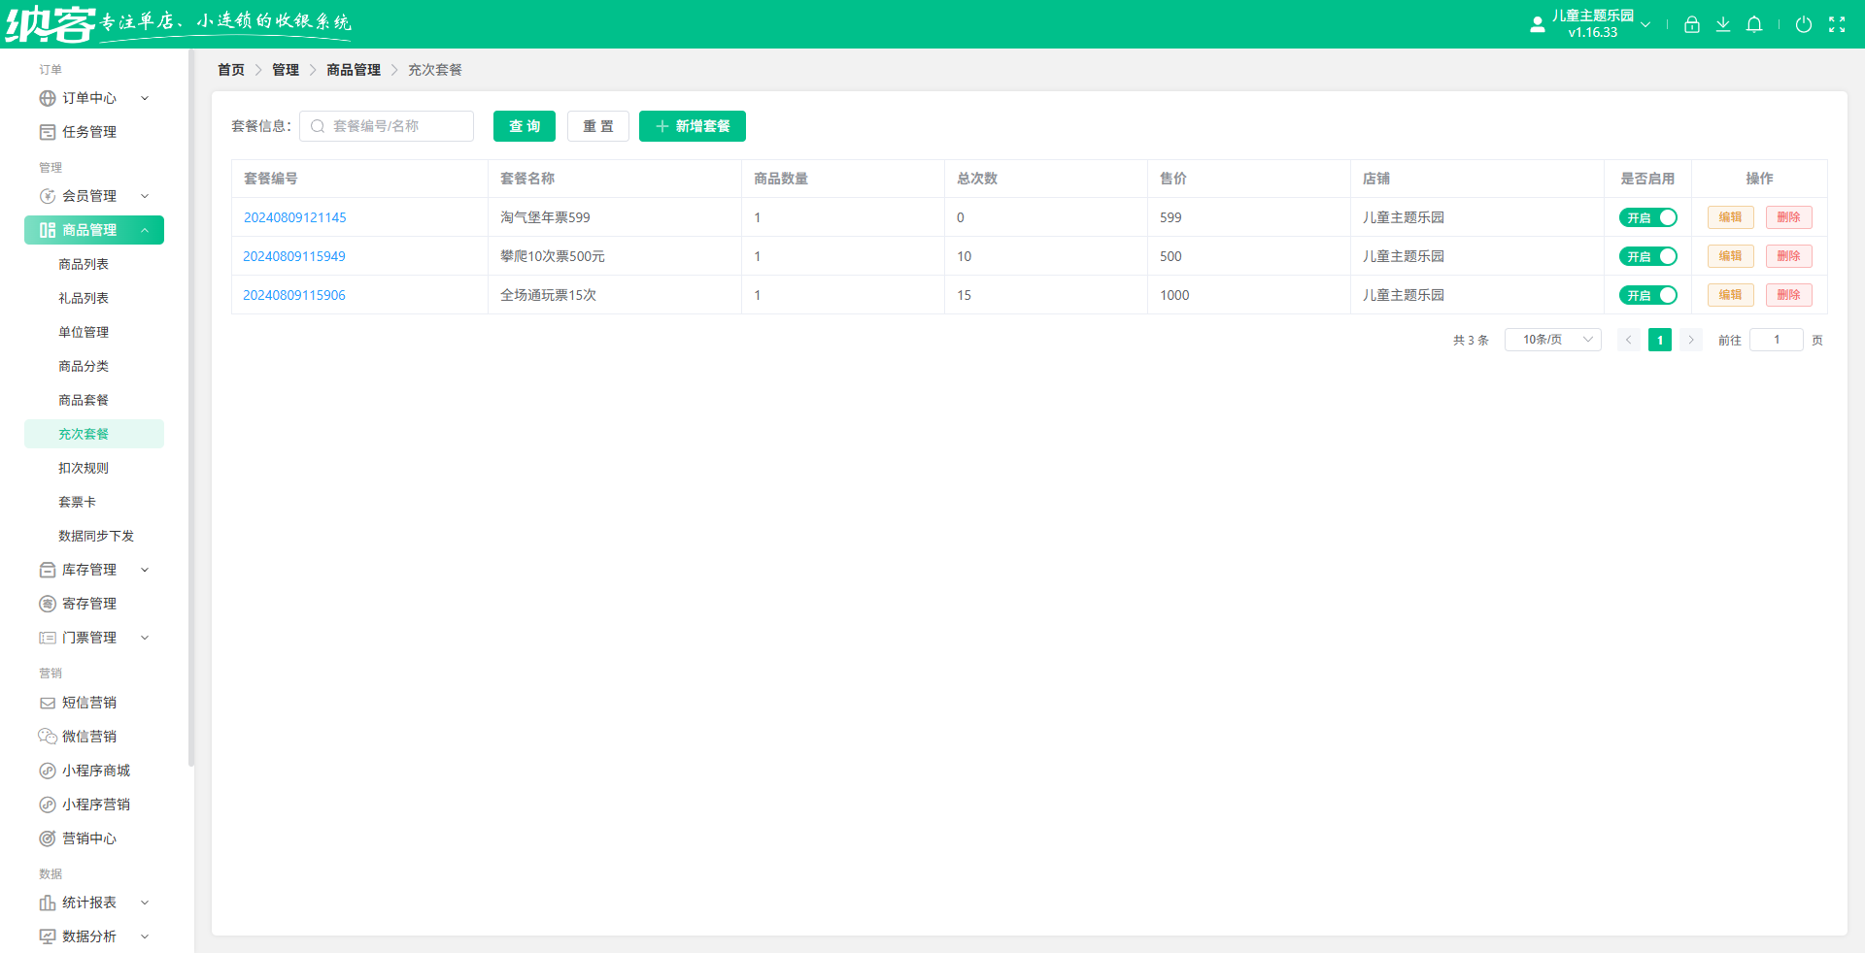1865x953 pixels.
Task: Click the lock screen icon in header
Action: pyautogui.click(x=1692, y=24)
